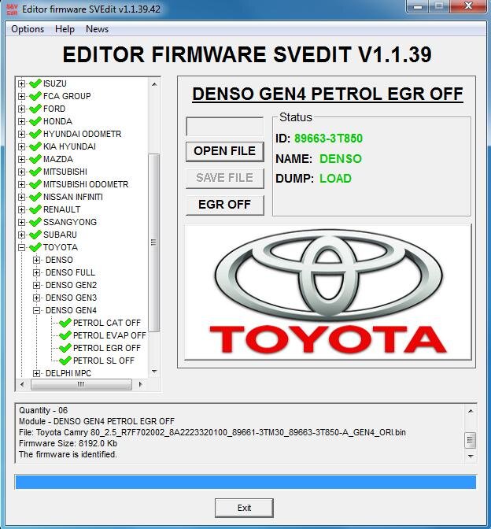This screenshot has height=529, width=491.
Task: Click the tree scroll down arrow
Action: click(154, 371)
